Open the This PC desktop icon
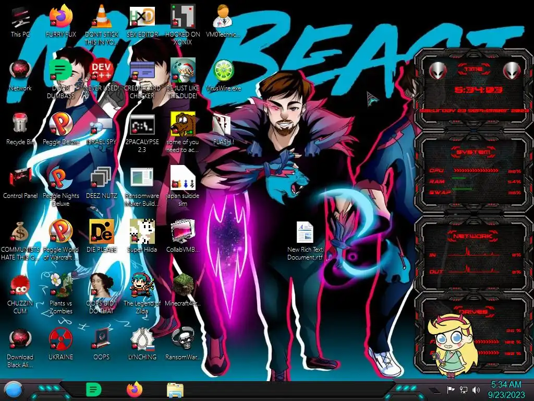Viewport: 534px width, 401px height. pos(20,18)
